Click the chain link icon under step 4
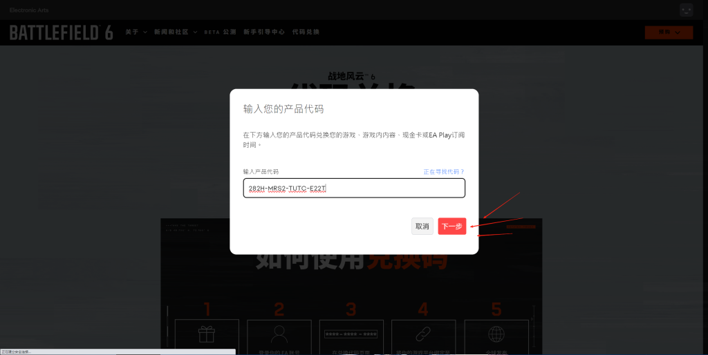Viewport: 708px width, 355px height. (x=424, y=334)
